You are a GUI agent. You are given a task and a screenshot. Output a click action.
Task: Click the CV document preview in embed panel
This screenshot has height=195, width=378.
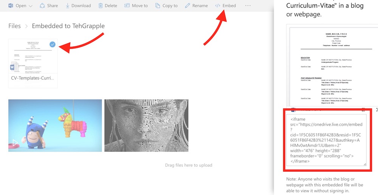pyautogui.click(x=331, y=66)
